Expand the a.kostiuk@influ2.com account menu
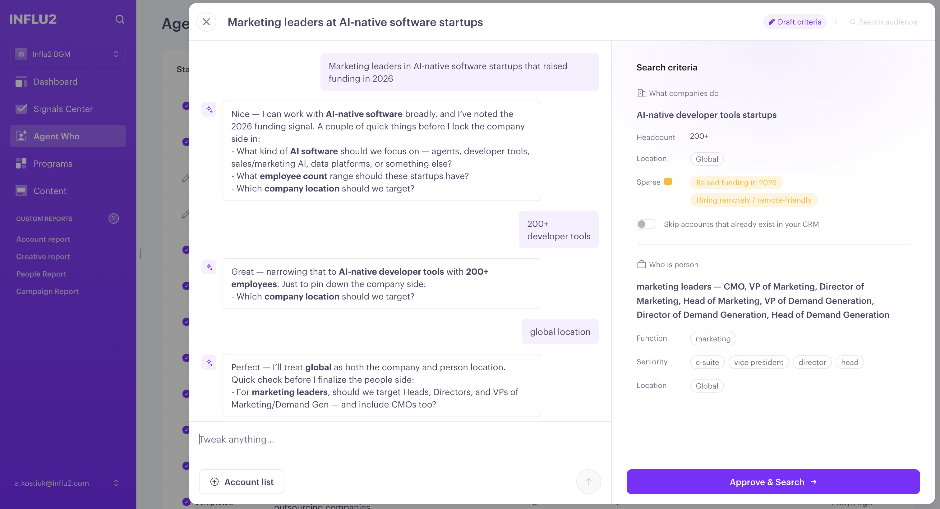940x509 pixels. click(68, 483)
